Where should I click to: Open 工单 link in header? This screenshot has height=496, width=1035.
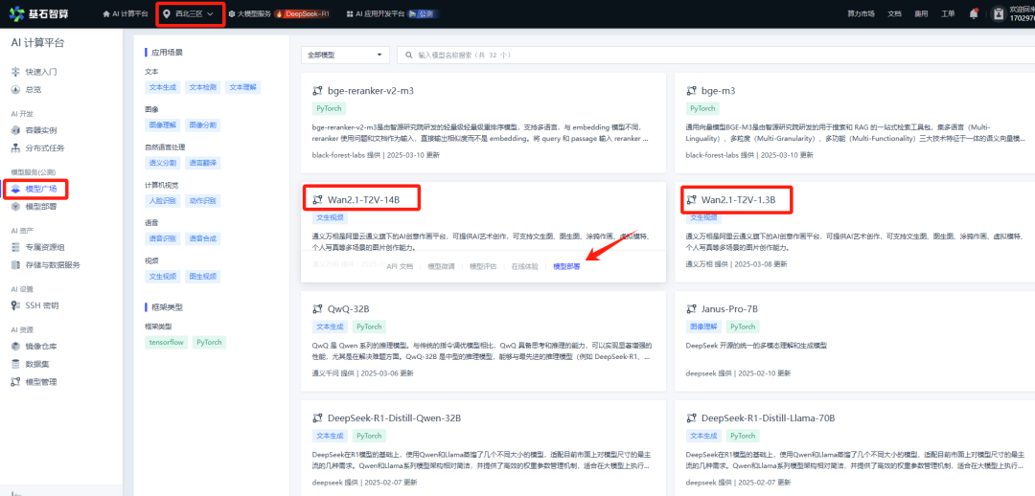[x=947, y=13]
